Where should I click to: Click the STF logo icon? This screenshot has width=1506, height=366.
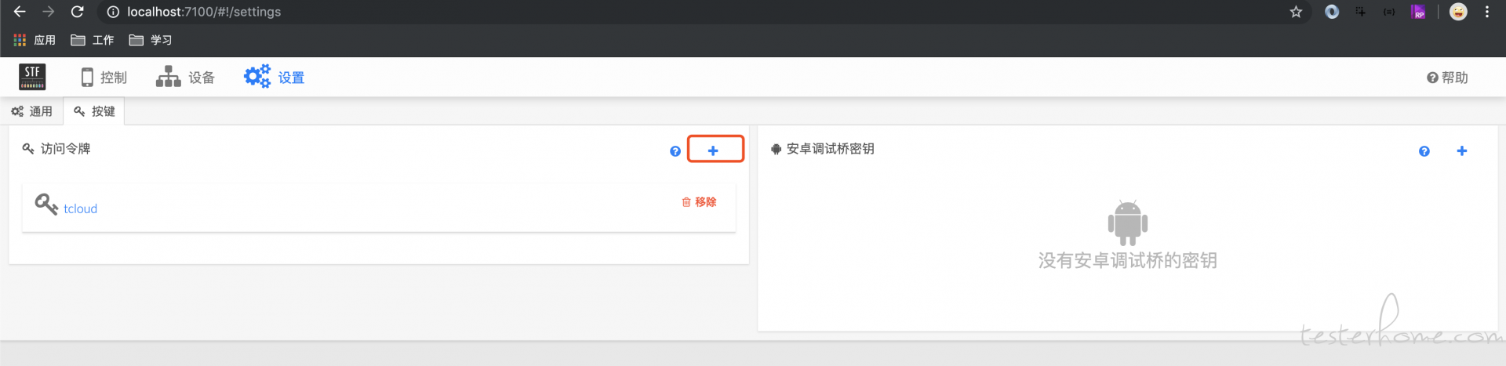[32, 77]
